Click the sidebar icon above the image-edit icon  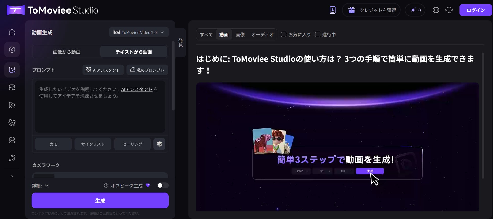(12, 123)
